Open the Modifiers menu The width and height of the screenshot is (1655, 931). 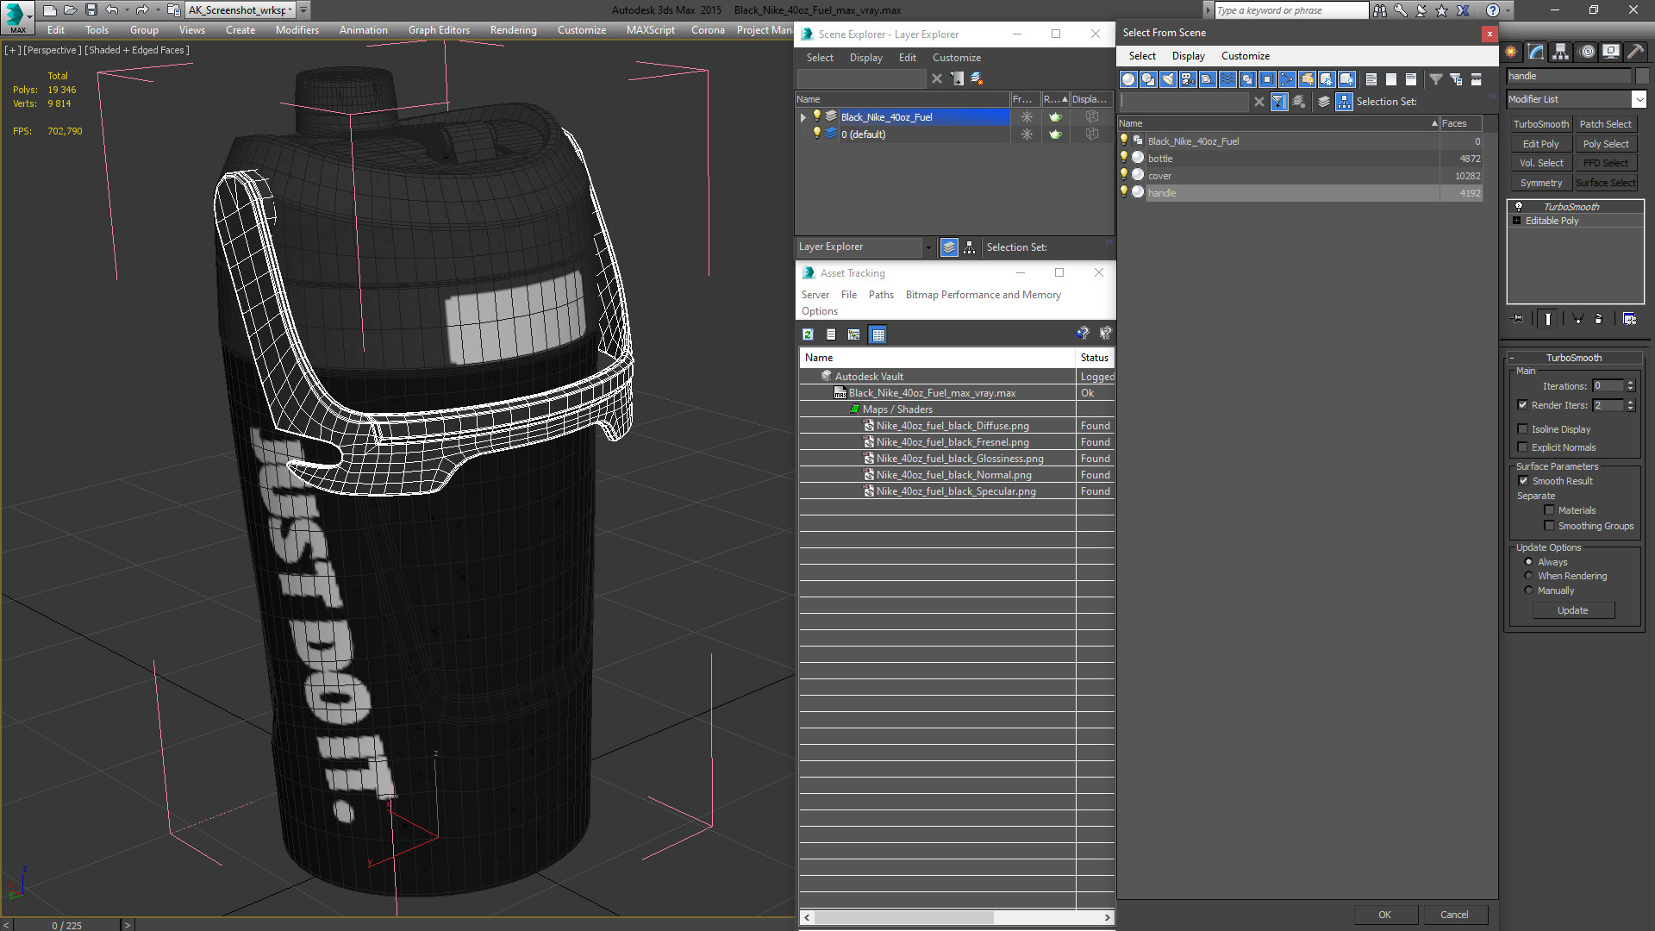tap(297, 30)
